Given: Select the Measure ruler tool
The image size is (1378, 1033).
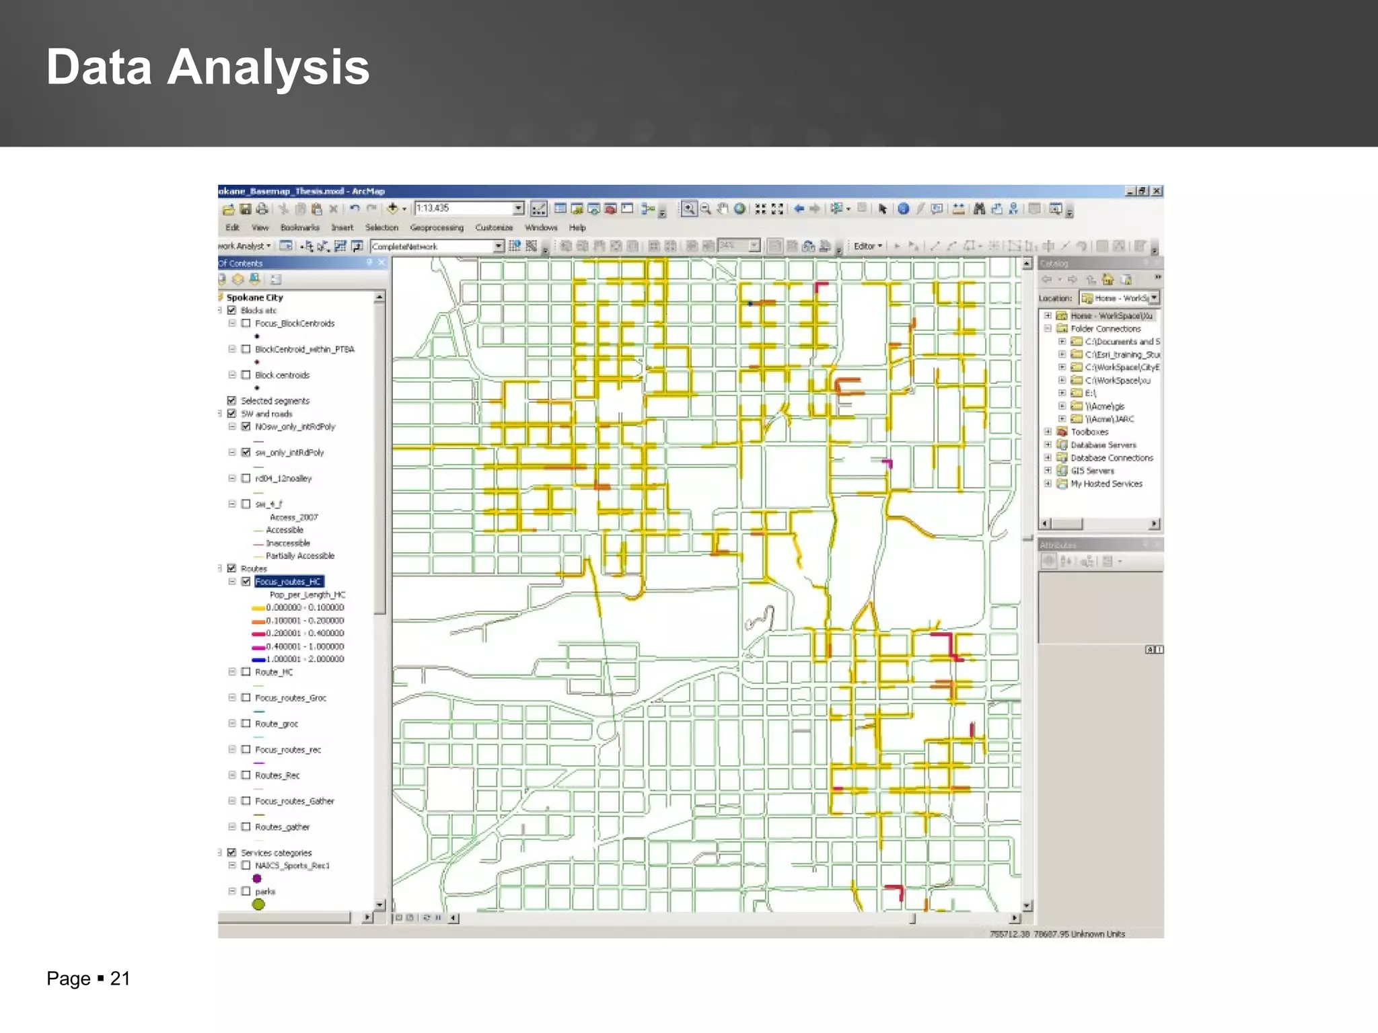Looking at the screenshot, I should click(x=959, y=209).
